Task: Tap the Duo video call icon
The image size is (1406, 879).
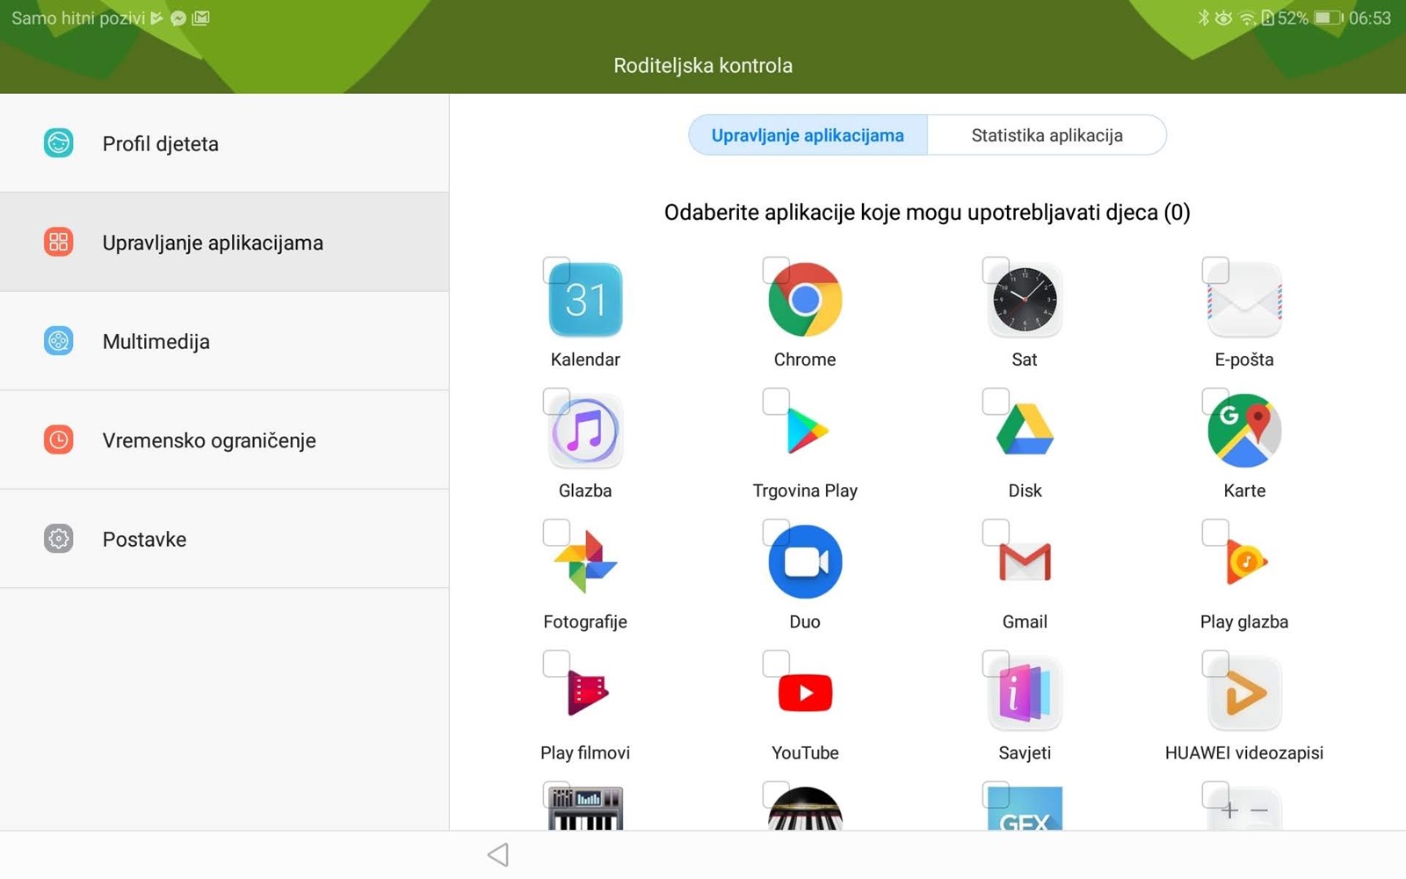Action: pos(805,562)
